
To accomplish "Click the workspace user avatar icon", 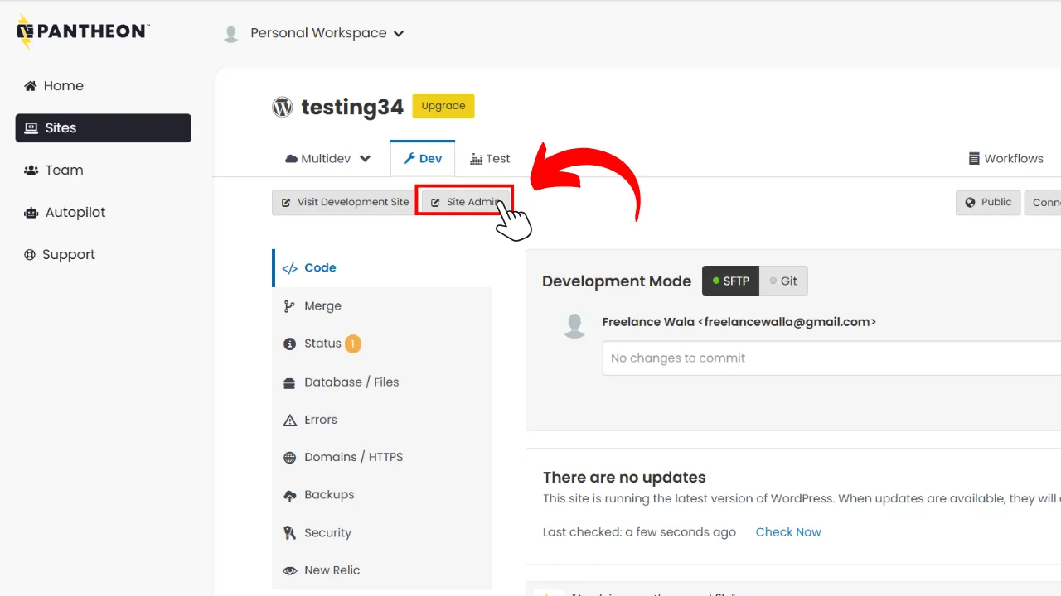I will (231, 34).
